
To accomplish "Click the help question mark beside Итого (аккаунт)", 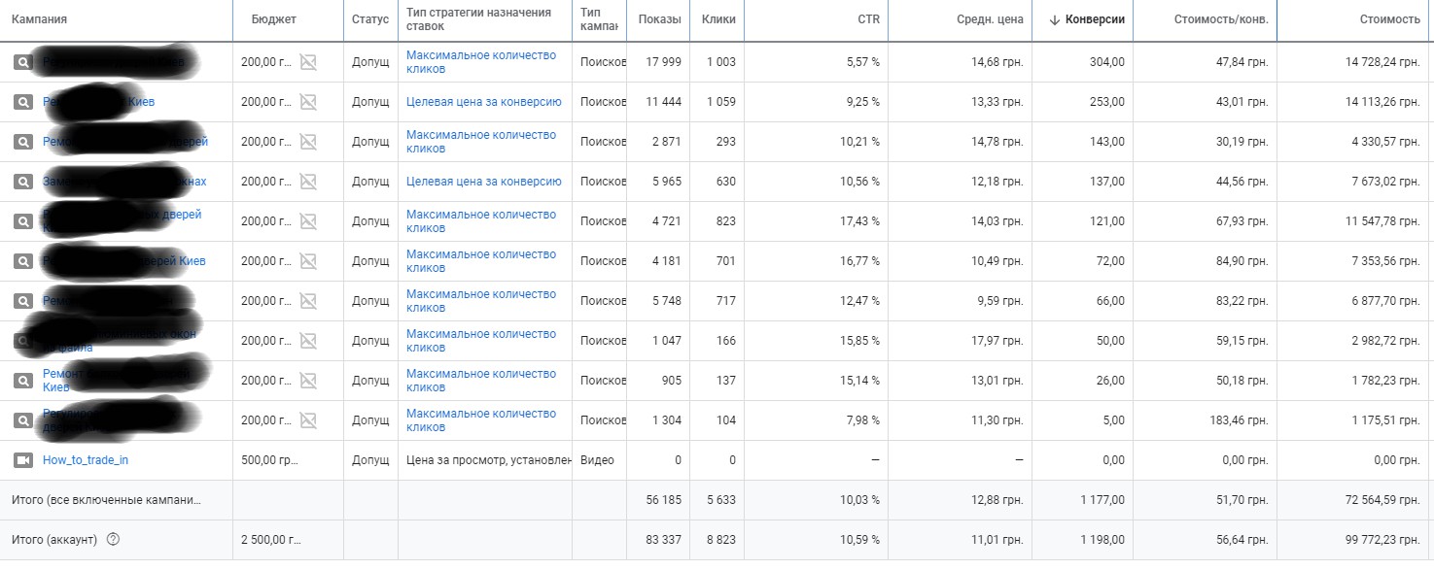I will [113, 540].
